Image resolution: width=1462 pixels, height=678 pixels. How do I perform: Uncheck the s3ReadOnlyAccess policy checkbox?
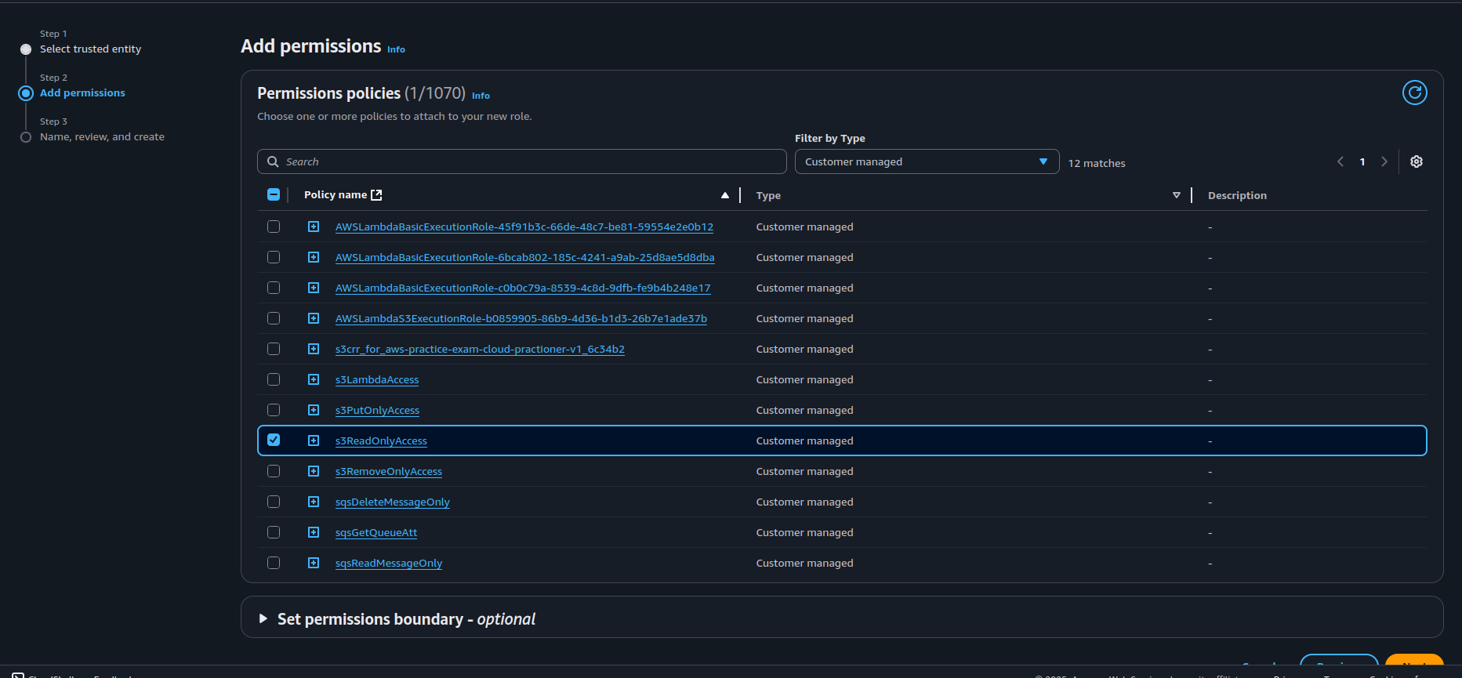pos(274,440)
